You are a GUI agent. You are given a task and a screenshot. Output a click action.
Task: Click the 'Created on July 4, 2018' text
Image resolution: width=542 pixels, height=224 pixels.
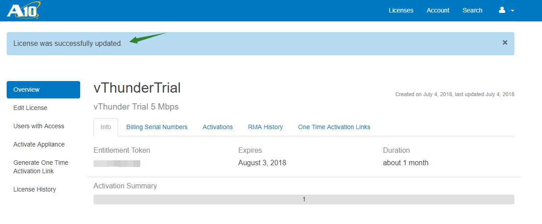click(x=424, y=94)
